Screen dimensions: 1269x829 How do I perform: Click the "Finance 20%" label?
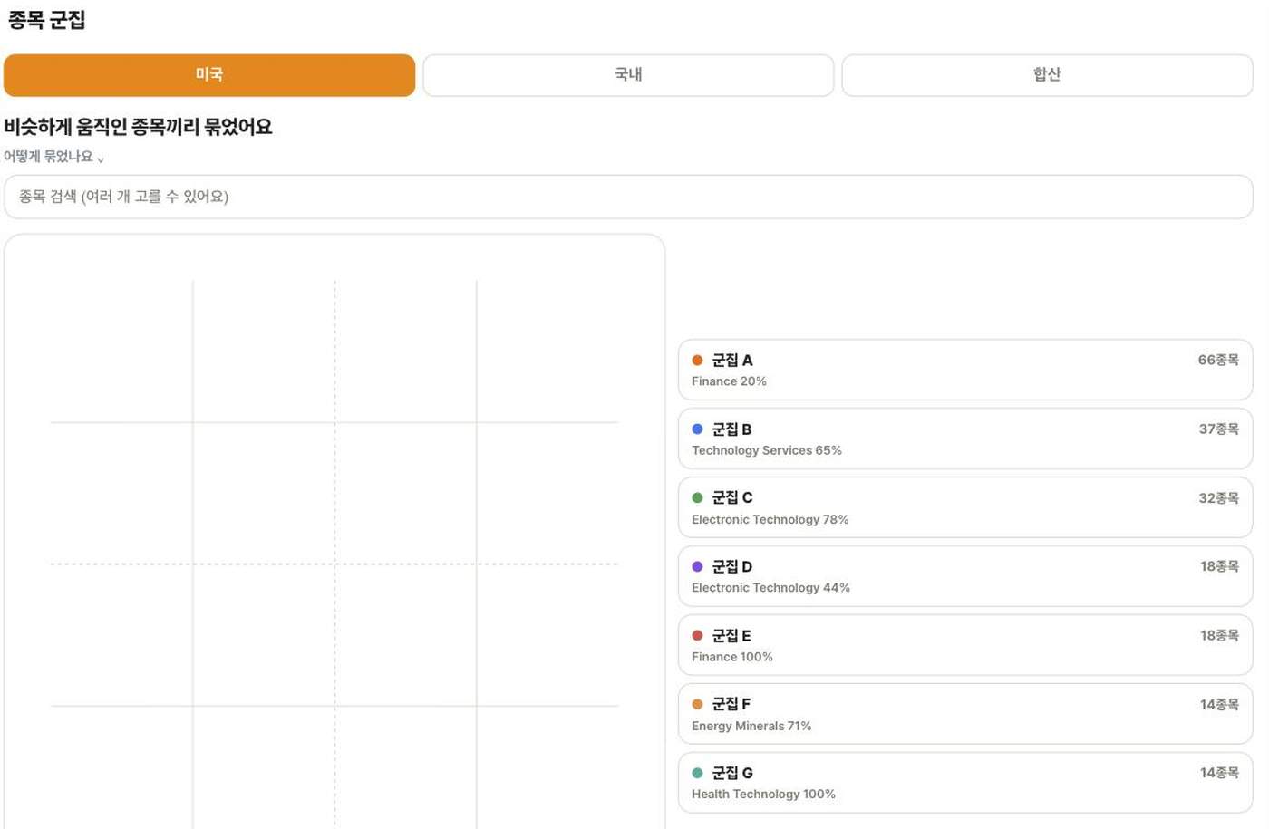click(729, 381)
